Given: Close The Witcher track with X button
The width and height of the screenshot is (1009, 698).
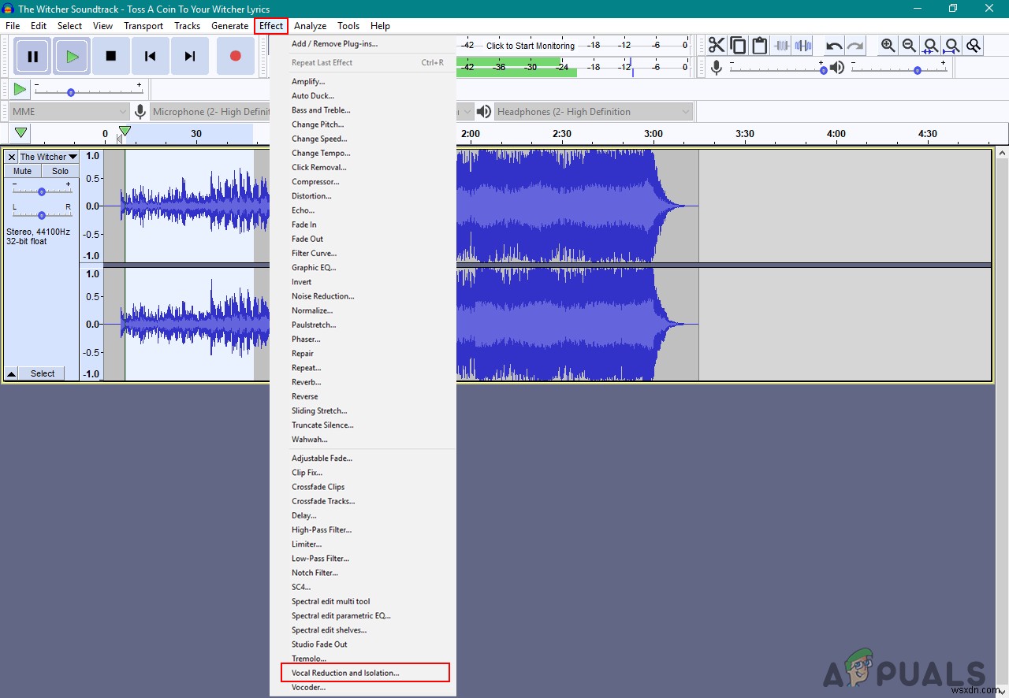Looking at the screenshot, I should 11,157.
